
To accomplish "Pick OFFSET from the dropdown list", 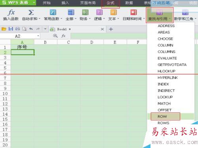I will click(165, 110).
